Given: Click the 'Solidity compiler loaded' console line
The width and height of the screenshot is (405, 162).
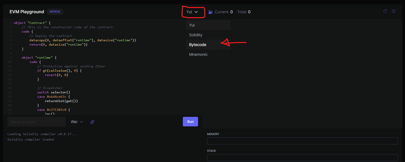Looking at the screenshot, I should 31,139.
